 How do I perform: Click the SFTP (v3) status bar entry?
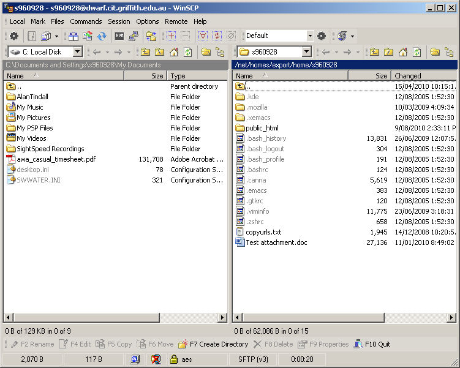pos(253,359)
